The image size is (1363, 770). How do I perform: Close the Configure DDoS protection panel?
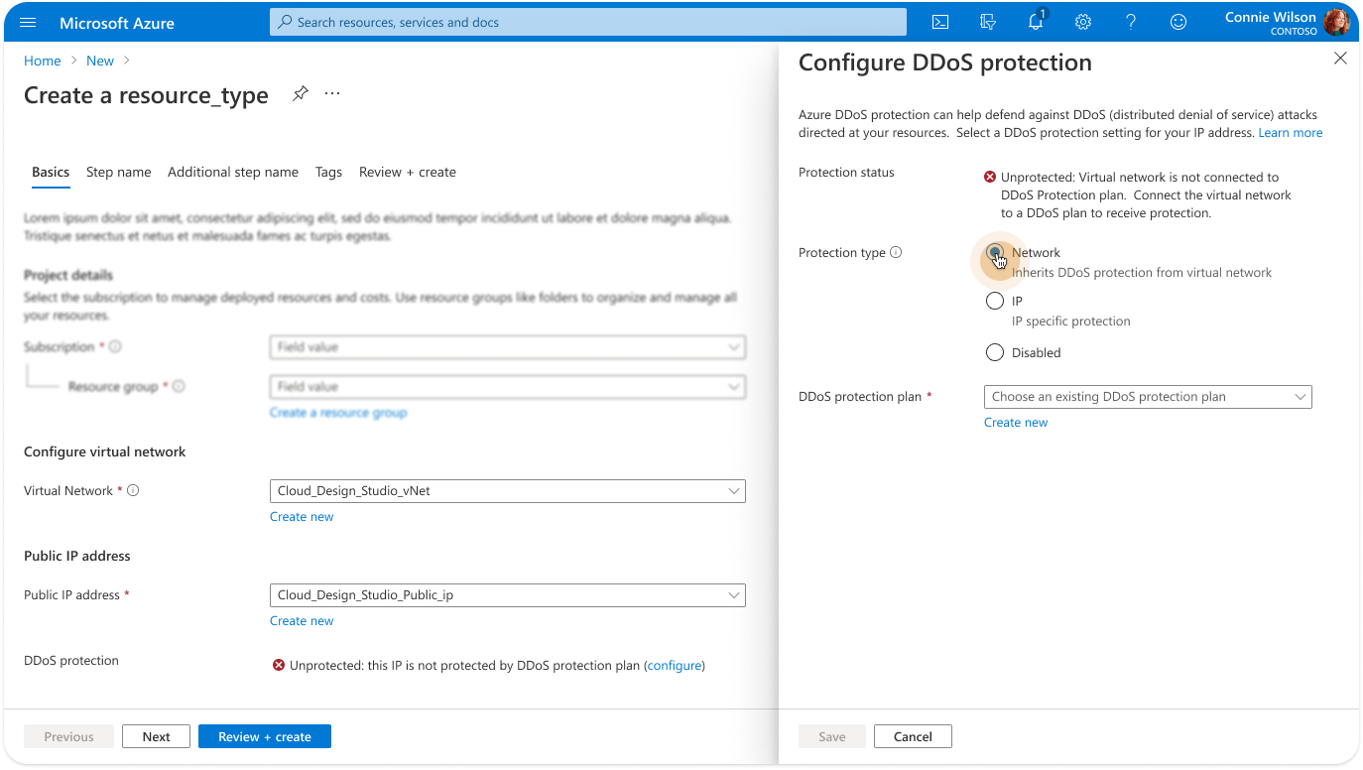coord(1340,59)
